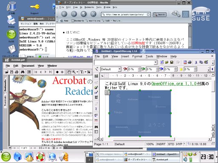Select the Acrobat hand tool icon

(x=69, y=72)
